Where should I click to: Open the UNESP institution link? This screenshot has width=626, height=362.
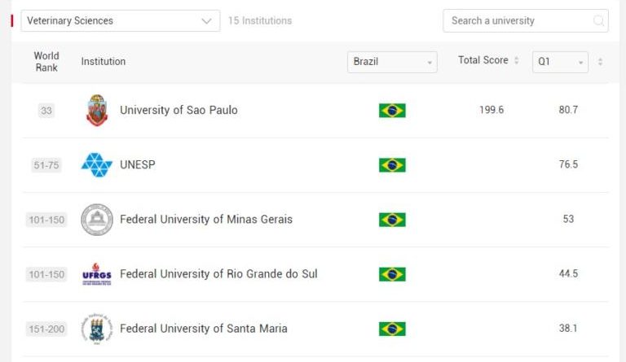point(137,165)
